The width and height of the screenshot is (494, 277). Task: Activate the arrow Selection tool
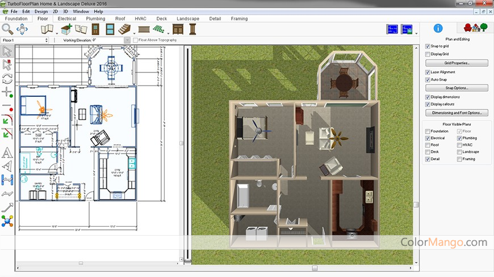7,51
